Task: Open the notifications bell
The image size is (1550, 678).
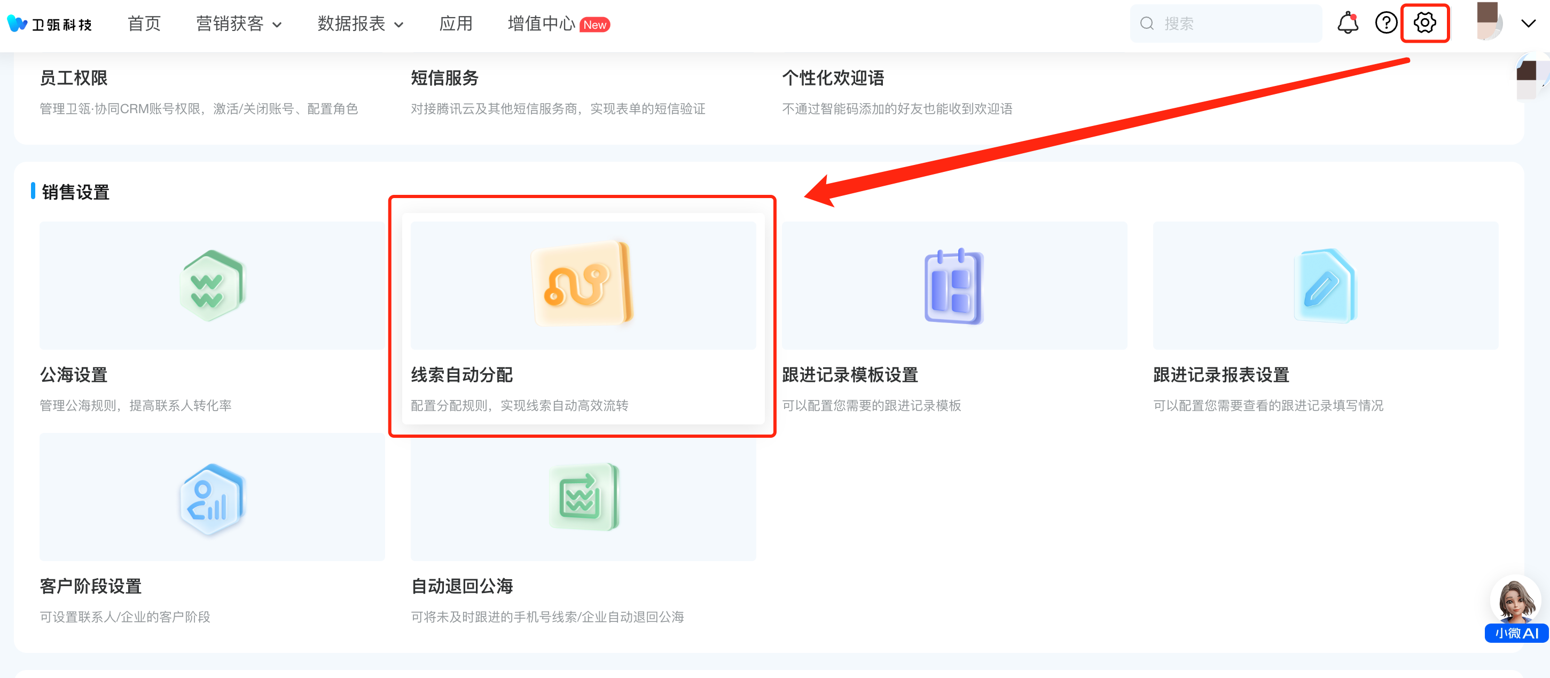Action: pyautogui.click(x=1347, y=23)
